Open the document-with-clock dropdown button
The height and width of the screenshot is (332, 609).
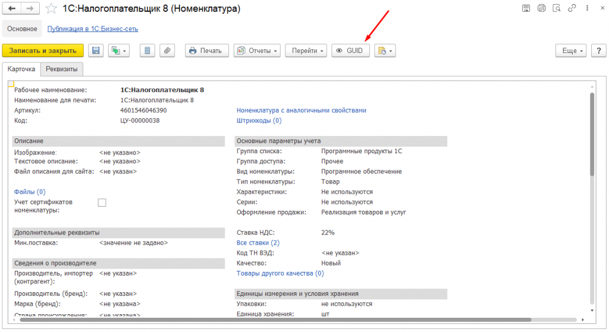point(385,51)
